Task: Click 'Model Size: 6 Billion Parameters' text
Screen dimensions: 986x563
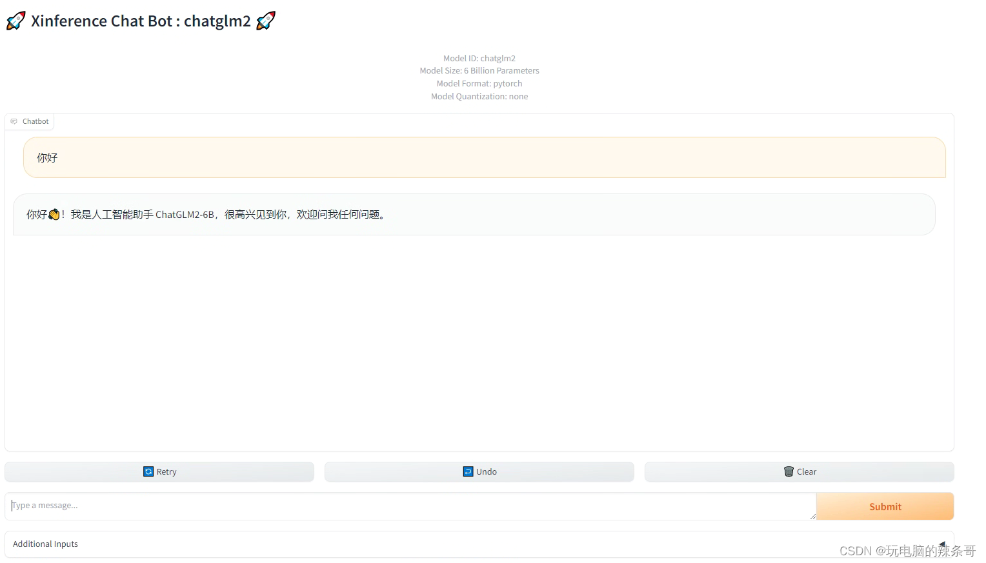Action: [x=479, y=71]
